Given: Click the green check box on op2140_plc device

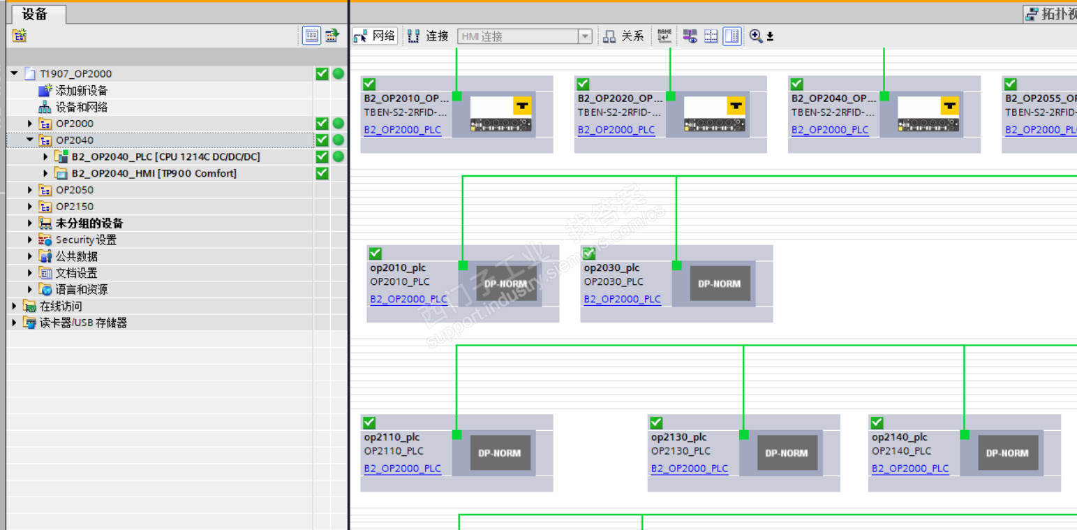Looking at the screenshot, I should coord(877,422).
